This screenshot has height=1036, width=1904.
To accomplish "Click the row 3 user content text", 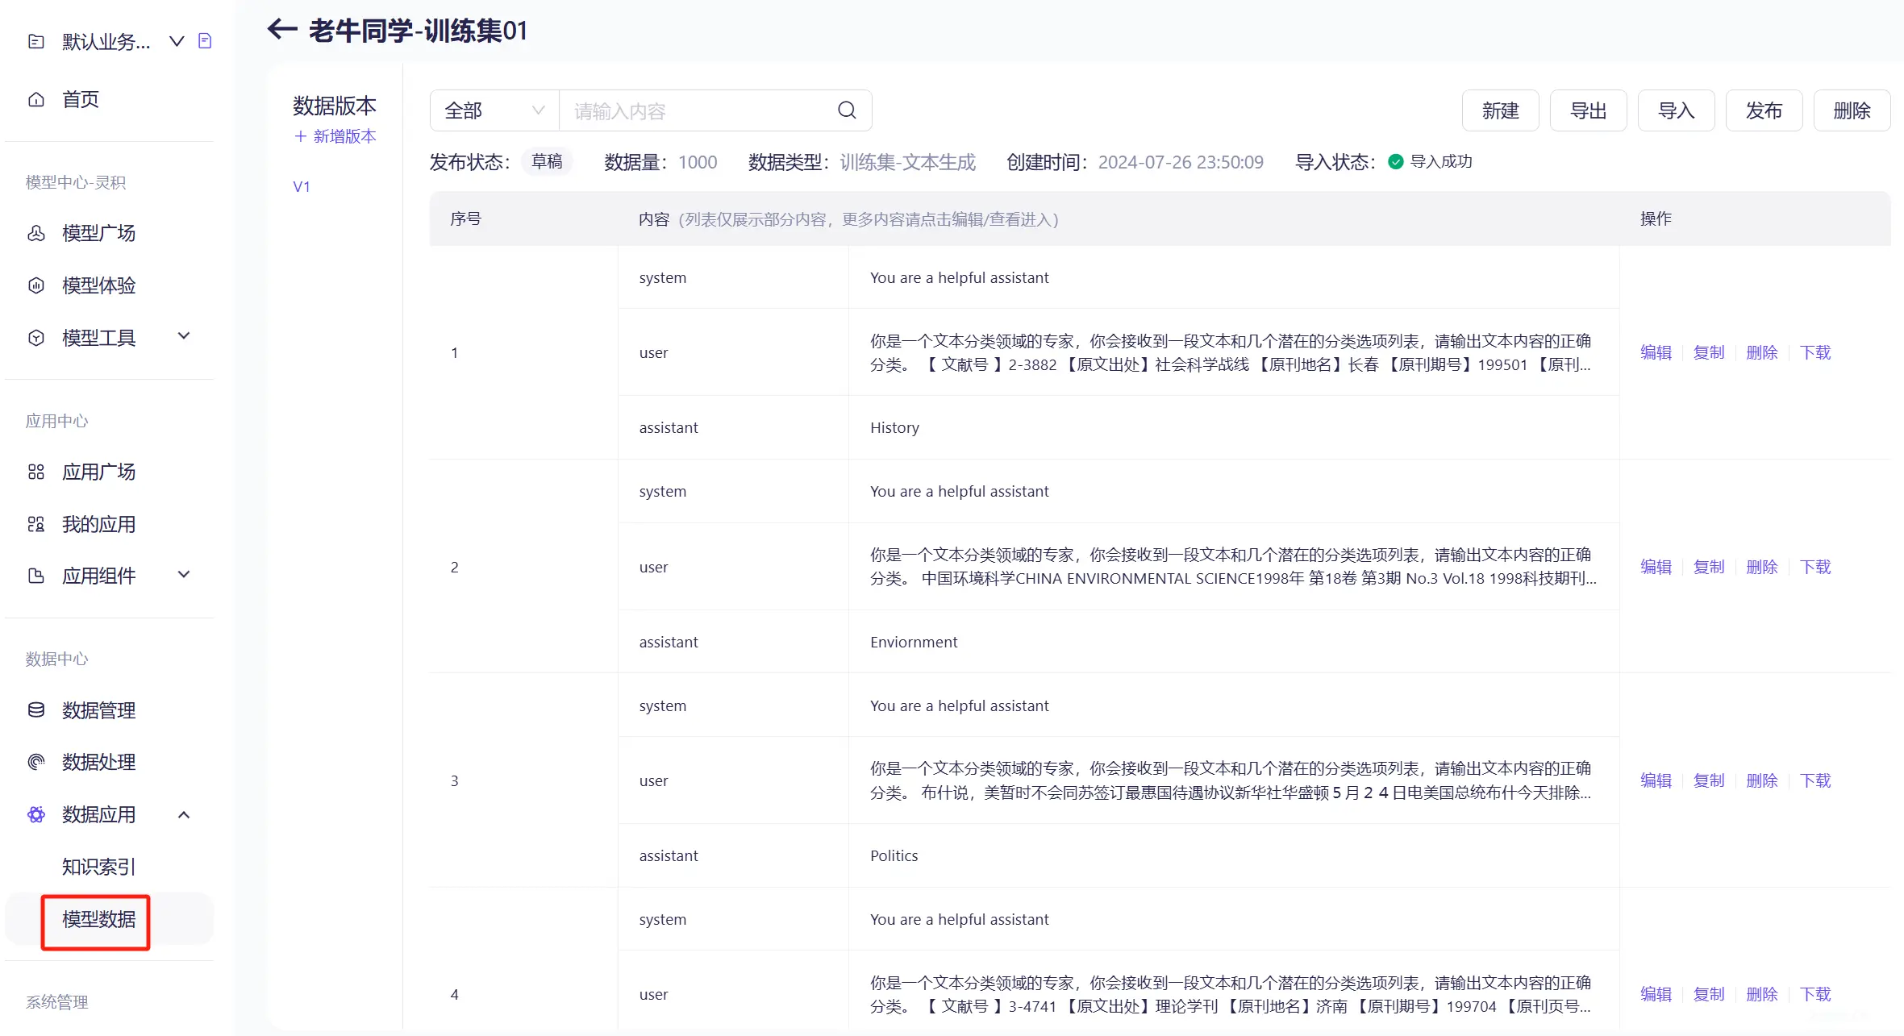I will click(1231, 780).
